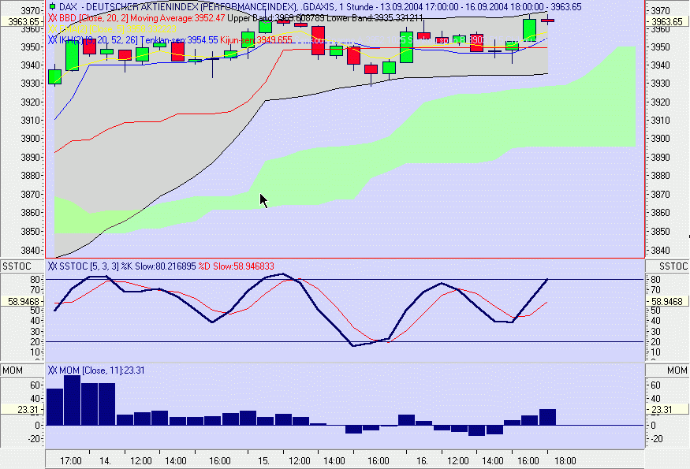Image resolution: width=690 pixels, height=469 pixels.
Task: Click the 58.9468 value tag on right axis
Action: pos(667,301)
